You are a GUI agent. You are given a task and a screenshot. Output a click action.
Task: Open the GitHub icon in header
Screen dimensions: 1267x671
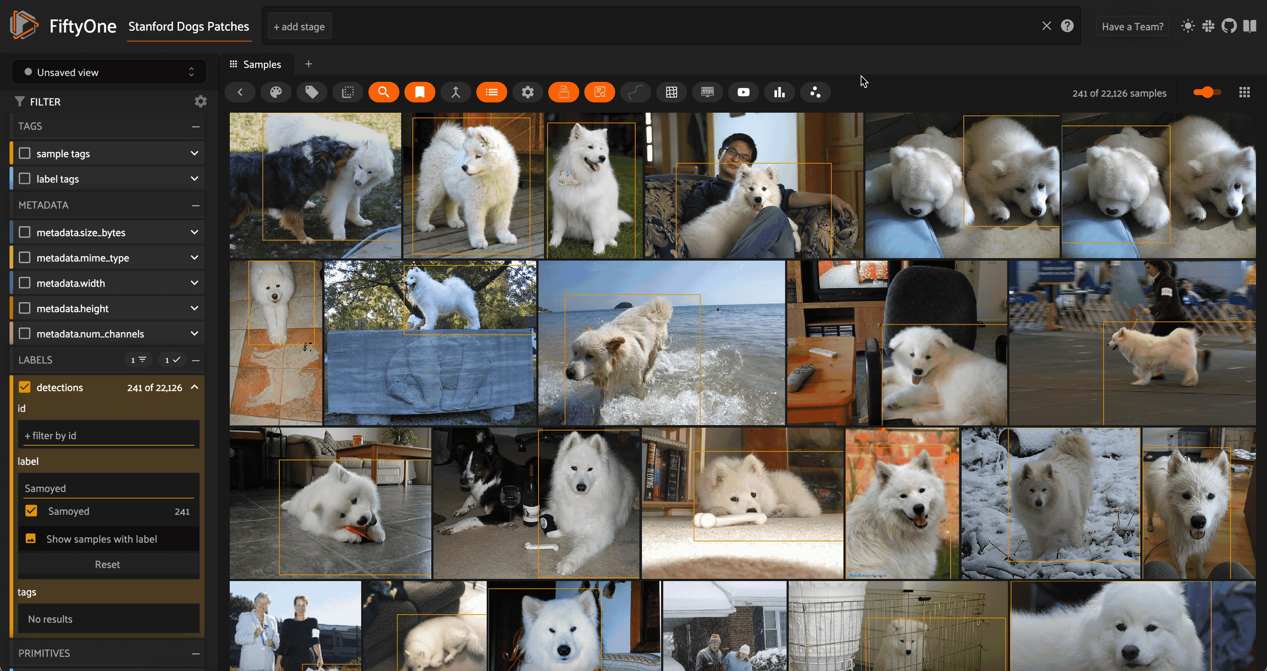pyautogui.click(x=1228, y=26)
